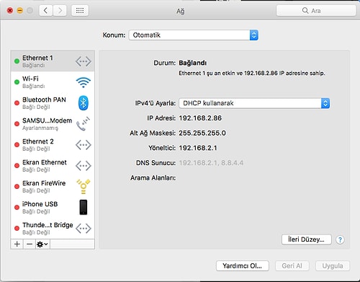Select the Wi-Fi network service icon
The image size is (360, 282).
click(83, 82)
